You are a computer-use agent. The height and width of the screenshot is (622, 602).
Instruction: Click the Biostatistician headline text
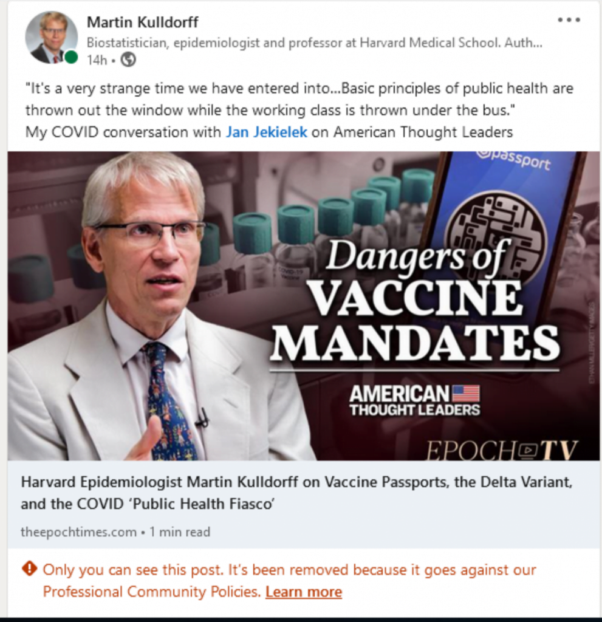pyautogui.click(x=314, y=43)
